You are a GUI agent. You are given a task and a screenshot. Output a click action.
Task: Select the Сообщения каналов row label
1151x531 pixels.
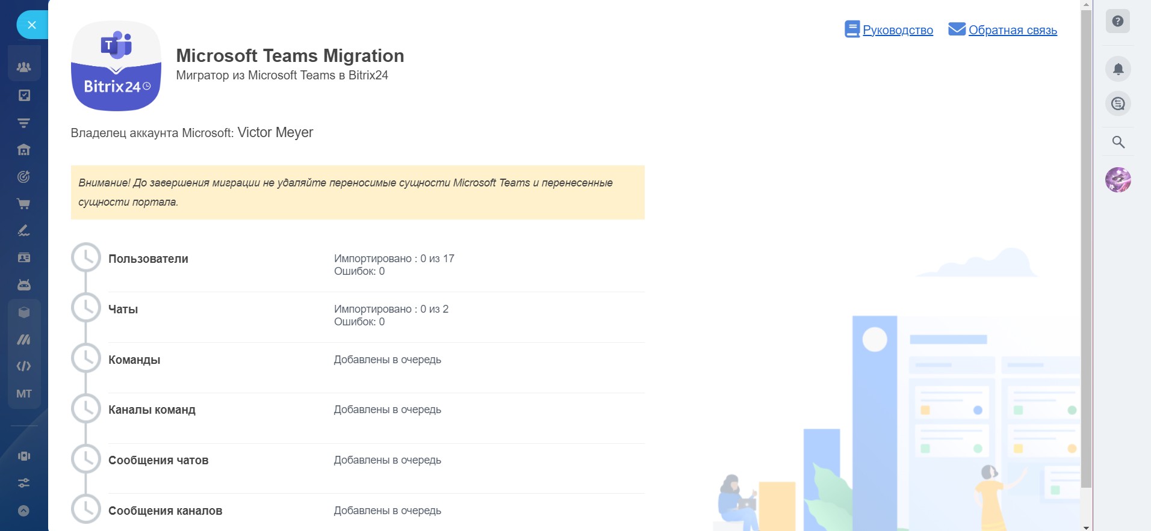[165, 511]
